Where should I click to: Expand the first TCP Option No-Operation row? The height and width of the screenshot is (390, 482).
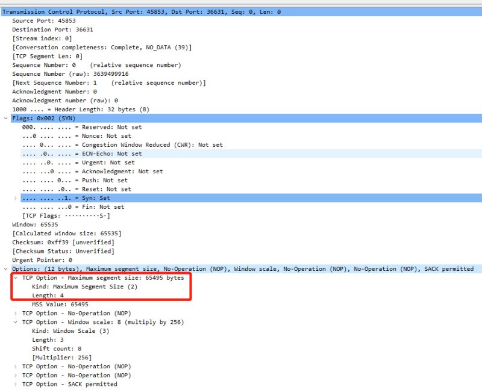click(x=16, y=314)
